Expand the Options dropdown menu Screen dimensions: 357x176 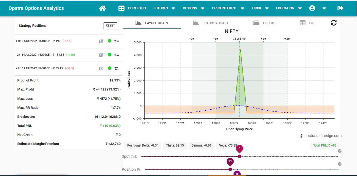(x=203, y=9)
